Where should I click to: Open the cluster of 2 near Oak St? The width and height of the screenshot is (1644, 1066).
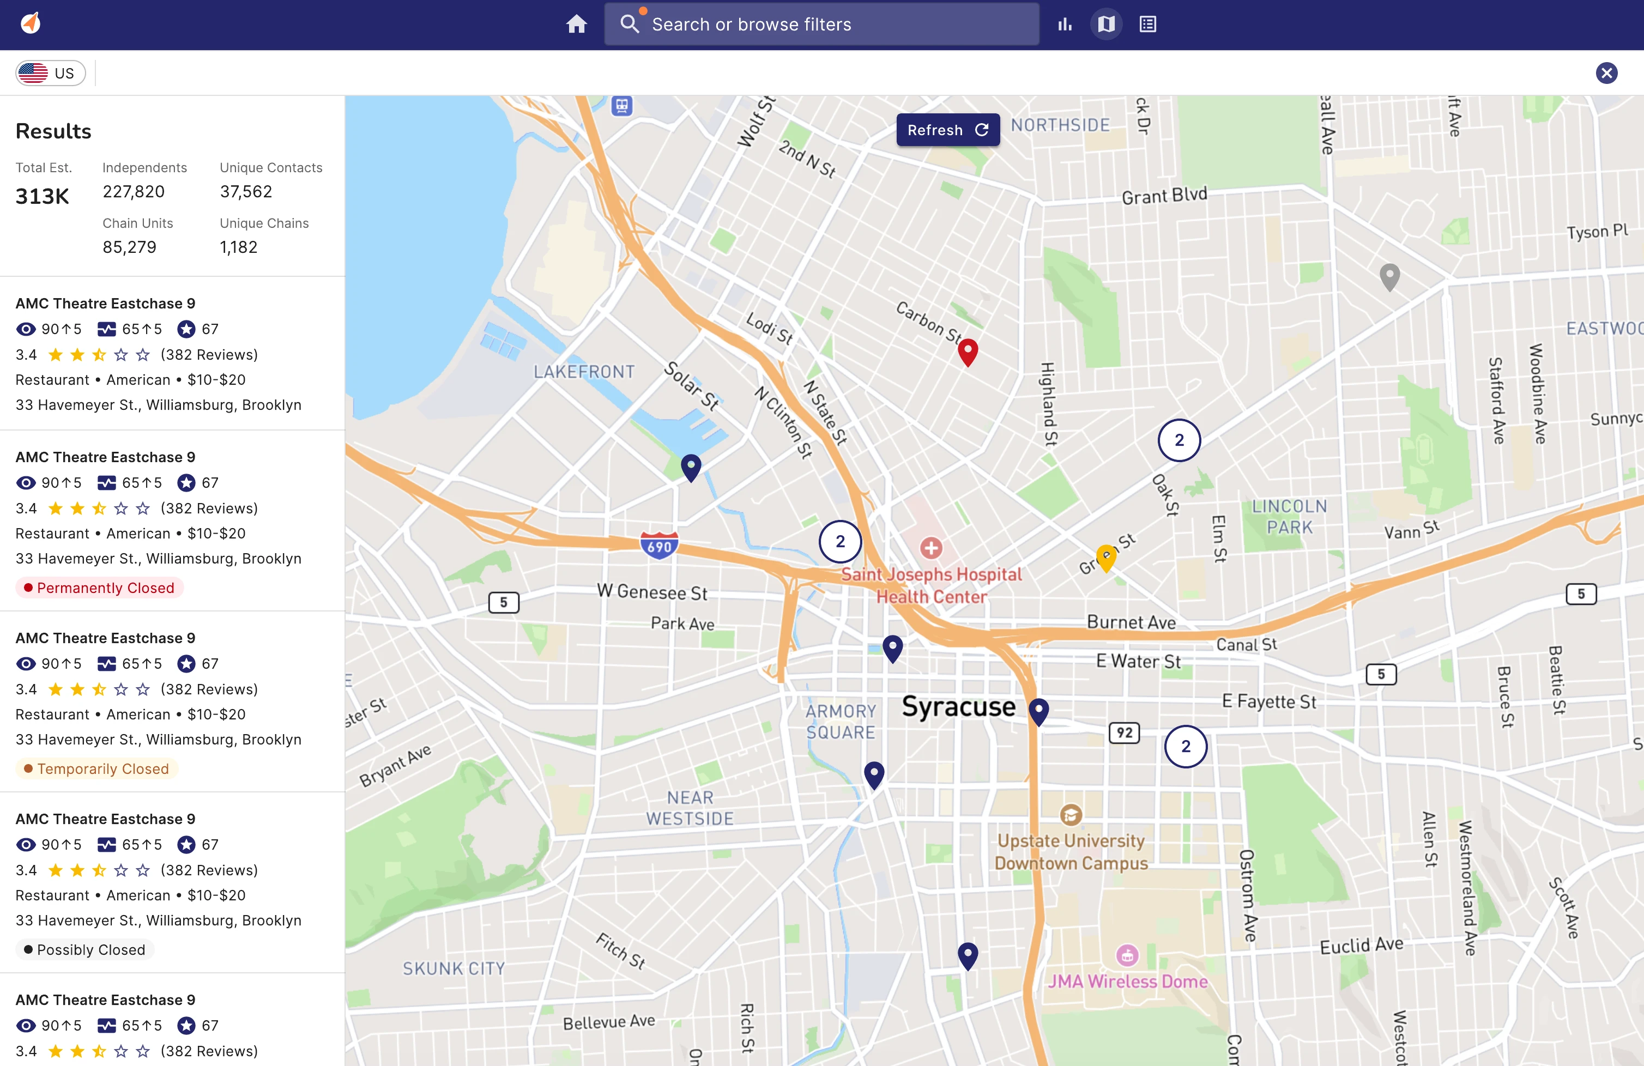[x=1179, y=440]
